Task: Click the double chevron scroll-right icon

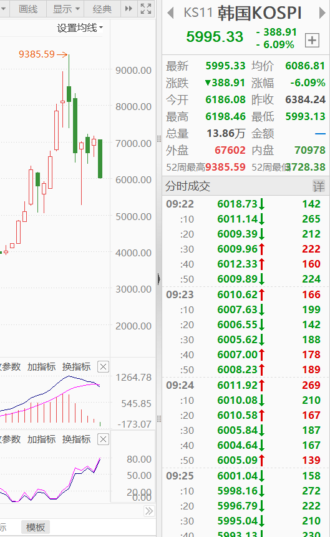Action: click(149, 511)
